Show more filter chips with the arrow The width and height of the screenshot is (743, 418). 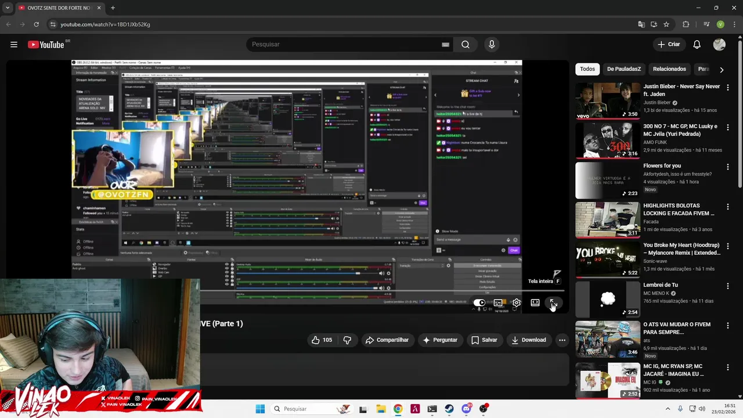[x=722, y=70]
